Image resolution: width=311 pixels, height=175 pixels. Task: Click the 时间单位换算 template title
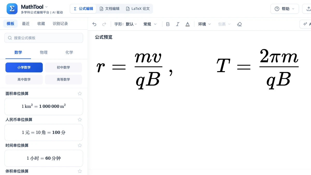[17, 145]
